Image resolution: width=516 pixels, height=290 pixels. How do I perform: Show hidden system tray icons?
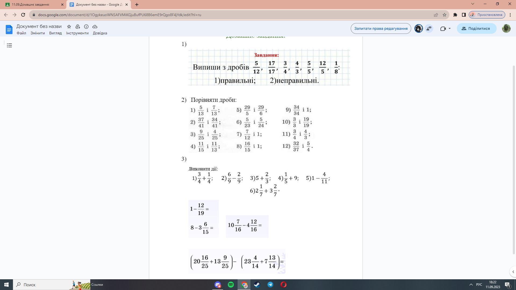click(x=471, y=285)
